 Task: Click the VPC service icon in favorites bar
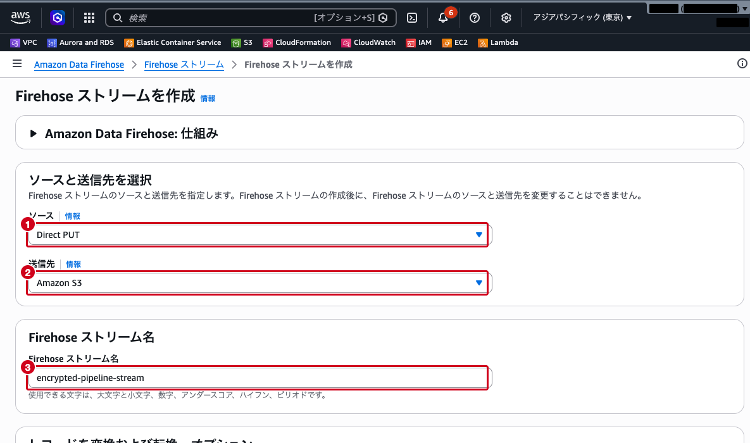pyautogui.click(x=15, y=42)
